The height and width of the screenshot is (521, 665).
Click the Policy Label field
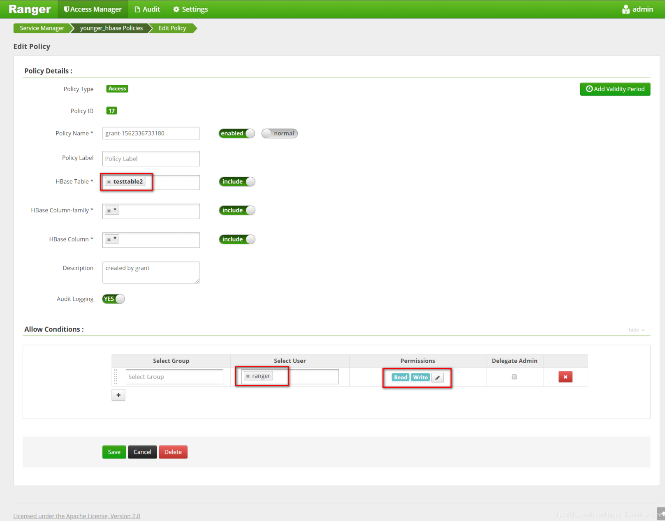(151, 158)
